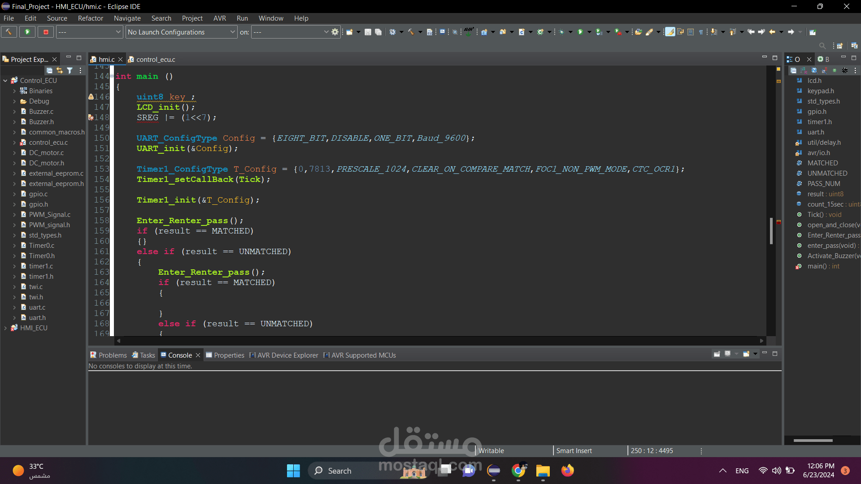Click the Save All toolbar icon
The height and width of the screenshot is (484, 861).
(x=378, y=32)
